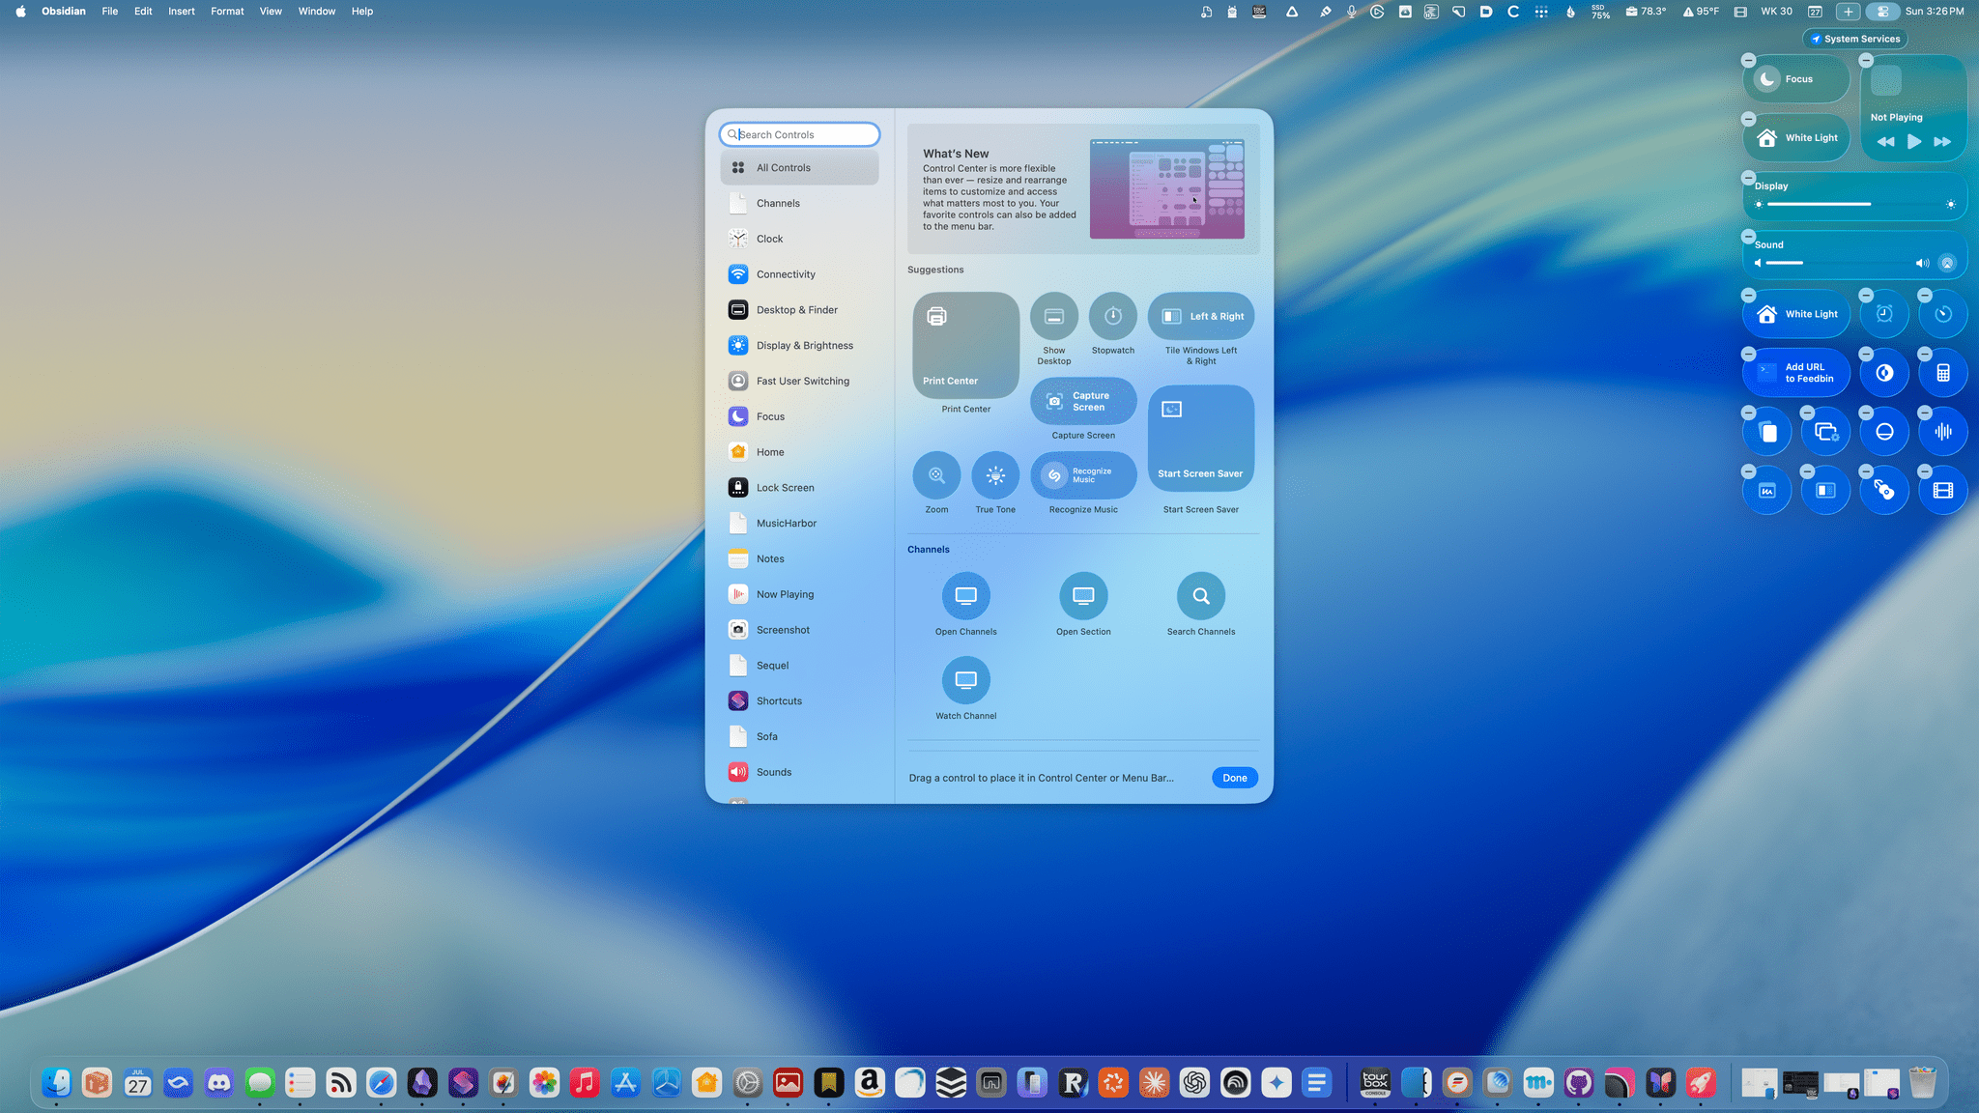Remove the Display slider control
The width and height of the screenshot is (1979, 1113).
pyautogui.click(x=1748, y=178)
